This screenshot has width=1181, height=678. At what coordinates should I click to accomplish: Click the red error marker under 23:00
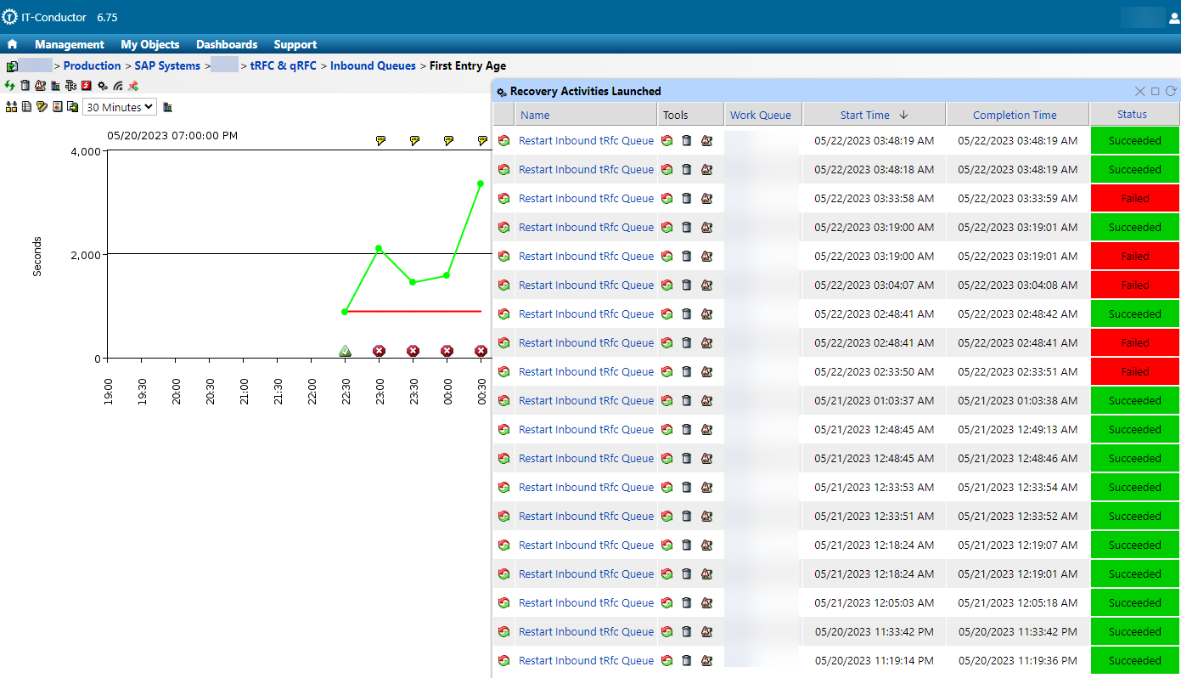pos(379,351)
